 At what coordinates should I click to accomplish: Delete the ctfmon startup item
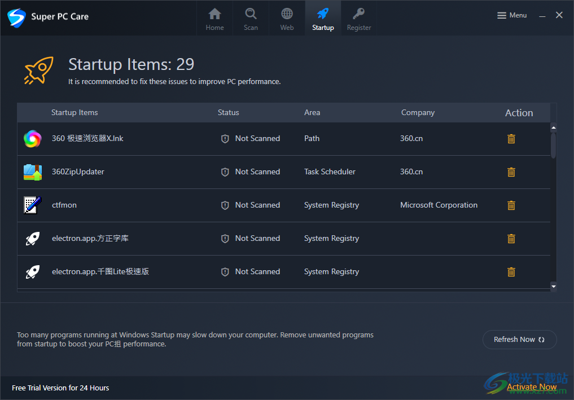(x=511, y=205)
